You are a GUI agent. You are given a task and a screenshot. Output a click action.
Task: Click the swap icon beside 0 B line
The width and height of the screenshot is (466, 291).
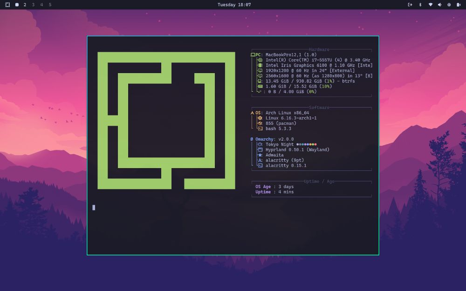260,92
